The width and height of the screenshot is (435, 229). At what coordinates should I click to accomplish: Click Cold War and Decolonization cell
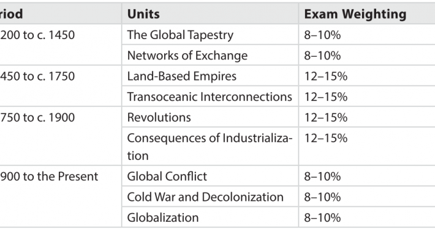tap(210, 197)
